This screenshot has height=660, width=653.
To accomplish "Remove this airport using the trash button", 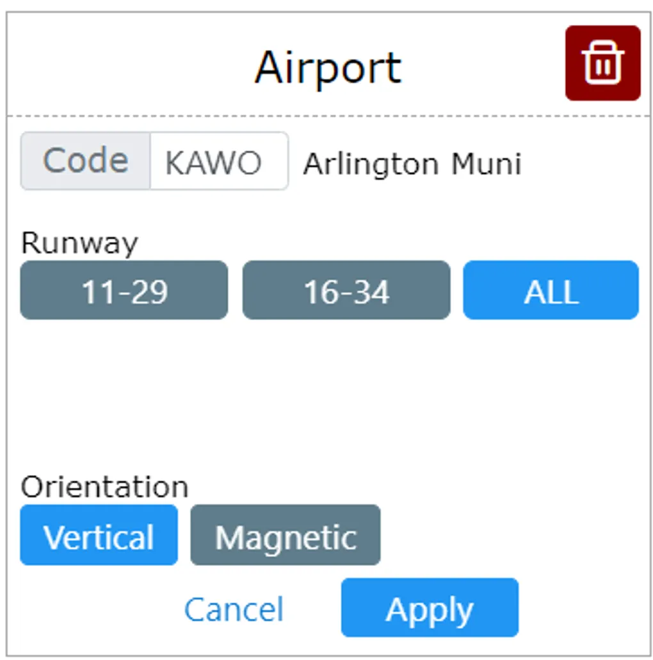I will 602,63.
